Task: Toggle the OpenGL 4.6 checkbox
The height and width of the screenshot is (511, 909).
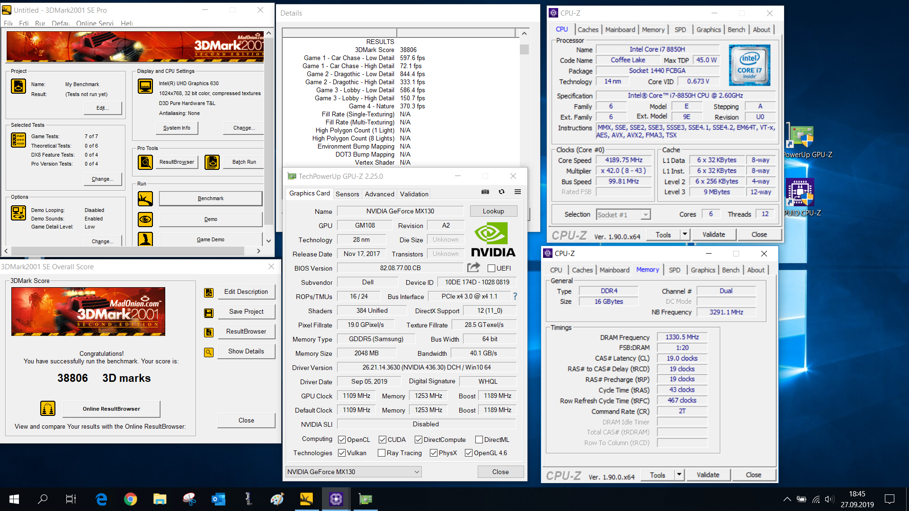Action: tap(469, 453)
